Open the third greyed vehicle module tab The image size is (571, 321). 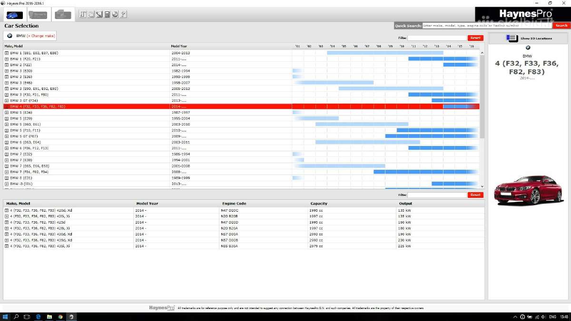(x=63, y=15)
